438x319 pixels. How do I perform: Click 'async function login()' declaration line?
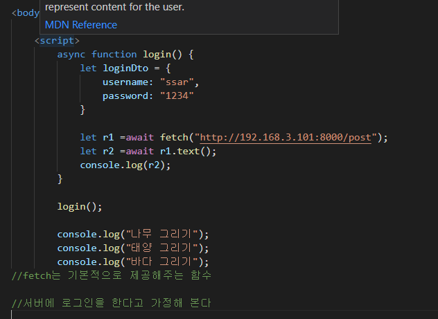pyautogui.click(x=125, y=55)
